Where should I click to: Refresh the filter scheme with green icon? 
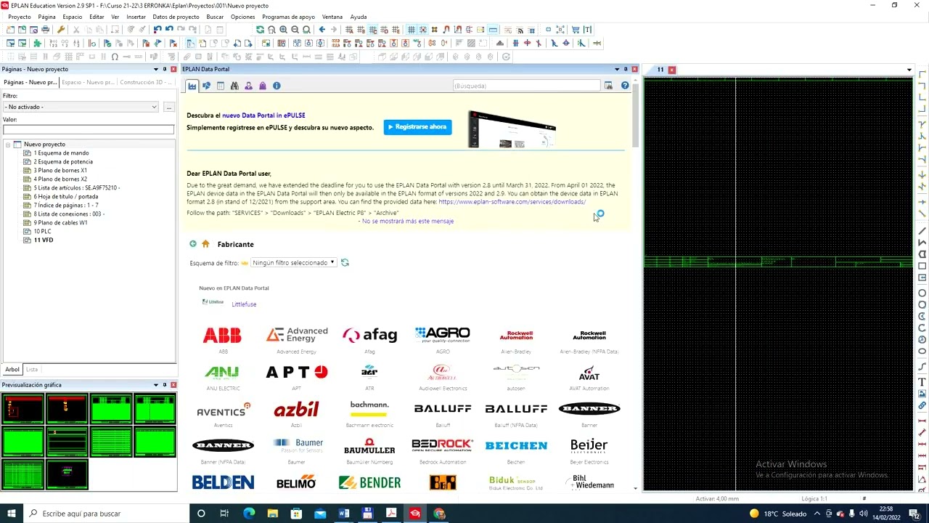[345, 262]
